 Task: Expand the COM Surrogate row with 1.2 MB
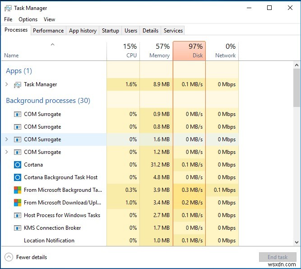pyautogui.click(x=7, y=152)
